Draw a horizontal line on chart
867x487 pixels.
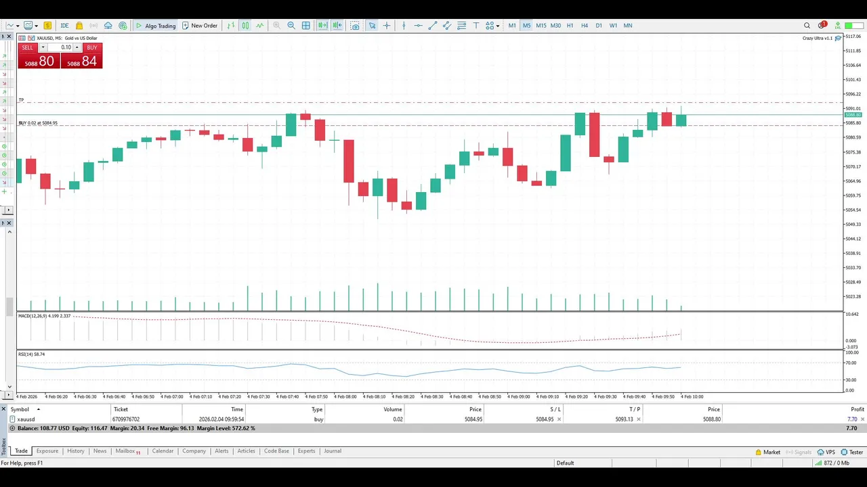[418, 26]
